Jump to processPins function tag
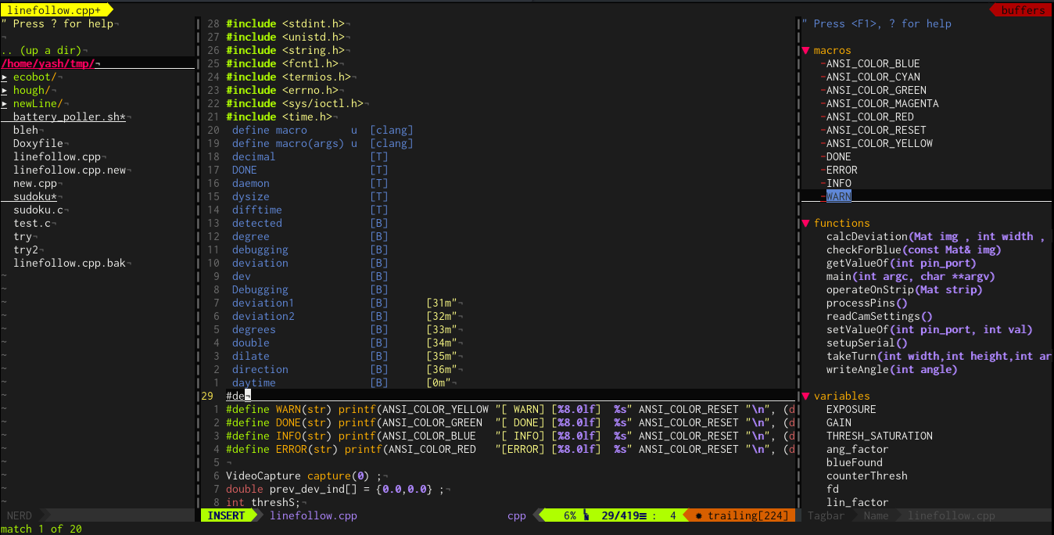The width and height of the screenshot is (1054, 535). 867,303
